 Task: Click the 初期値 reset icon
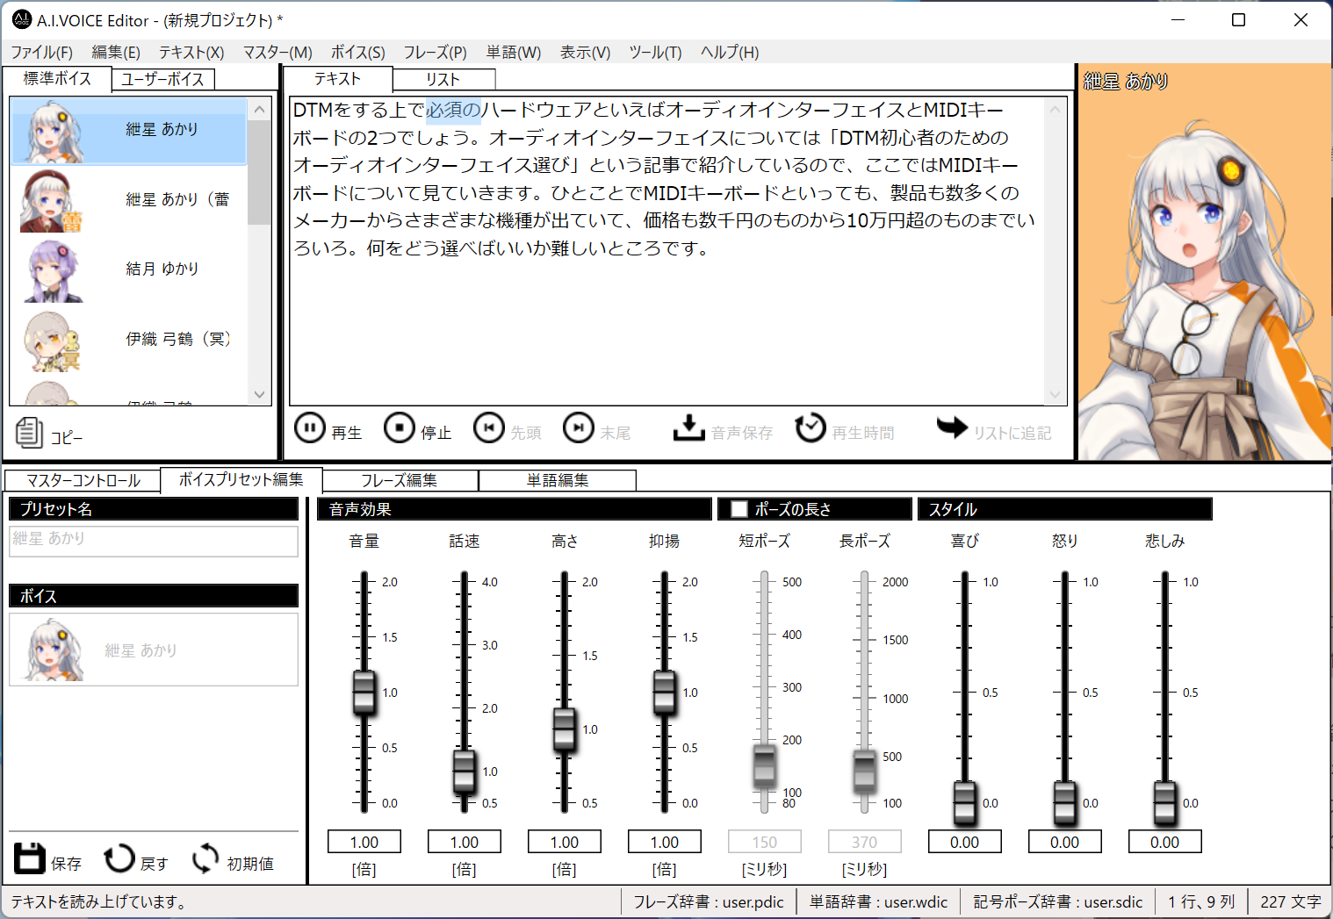pos(205,858)
